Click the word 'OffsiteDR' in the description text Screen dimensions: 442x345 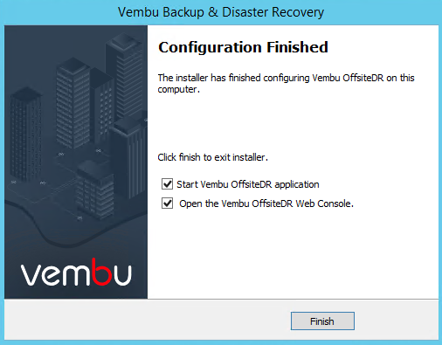point(363,78)
